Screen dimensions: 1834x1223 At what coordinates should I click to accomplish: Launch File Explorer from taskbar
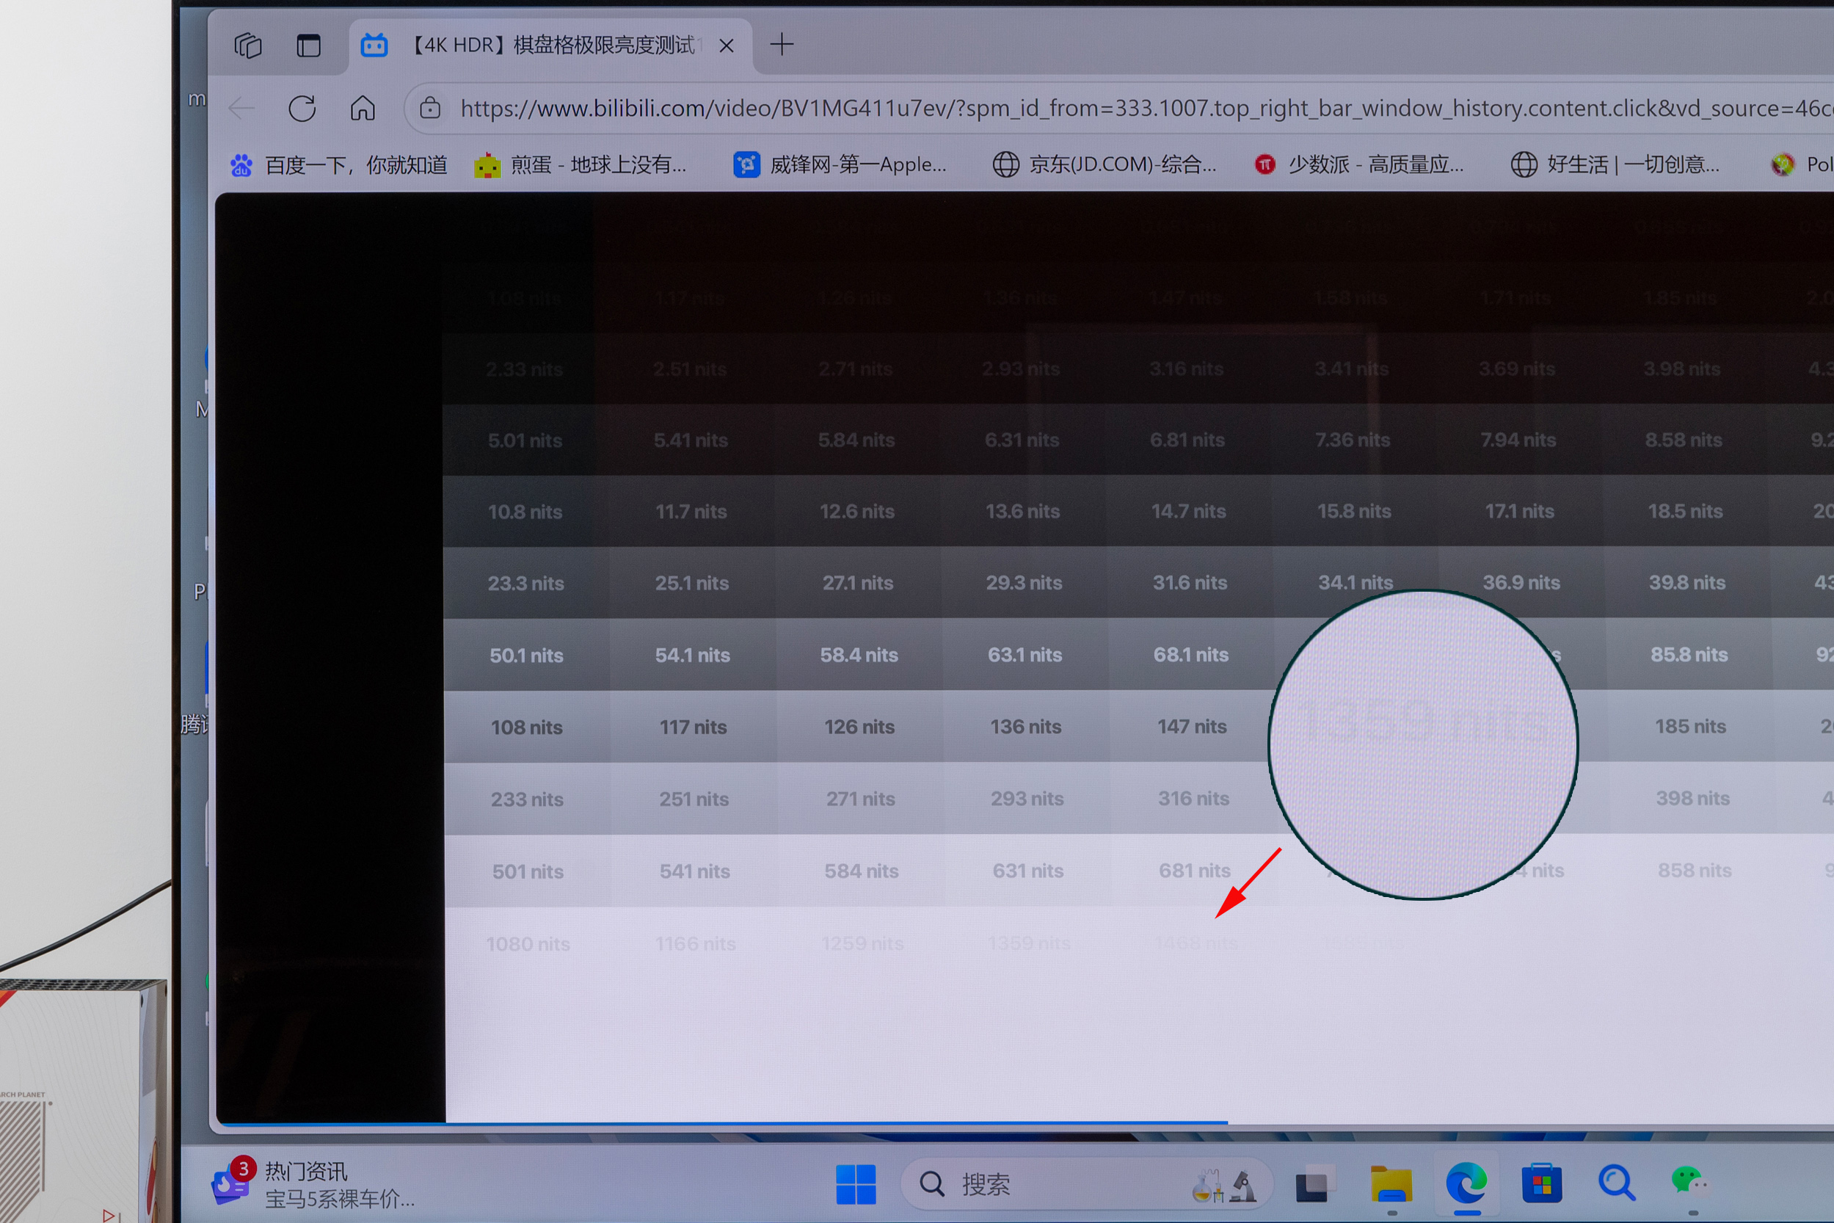click(1391, 1184)
